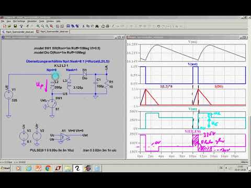The width and height of the screenshot is (251, 188).
Task: Click the V(UE,US) trace label
Action: pyautogui.click(x=193, y=132)
